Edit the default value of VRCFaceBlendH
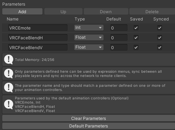This screenshot has width=175, height=130. (x=119, y=38)
